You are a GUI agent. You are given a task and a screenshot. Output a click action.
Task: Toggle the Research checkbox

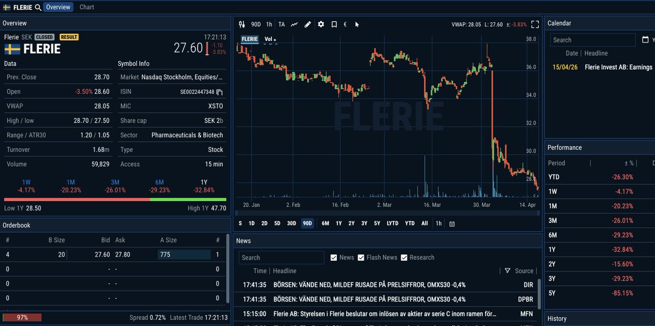pyautogui.click(x=404, y=257)
